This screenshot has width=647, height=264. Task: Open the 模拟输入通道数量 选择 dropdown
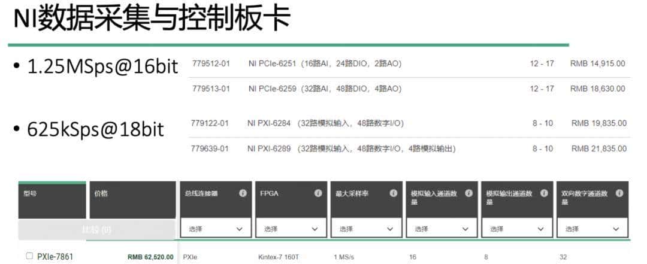tap(442, 229)
